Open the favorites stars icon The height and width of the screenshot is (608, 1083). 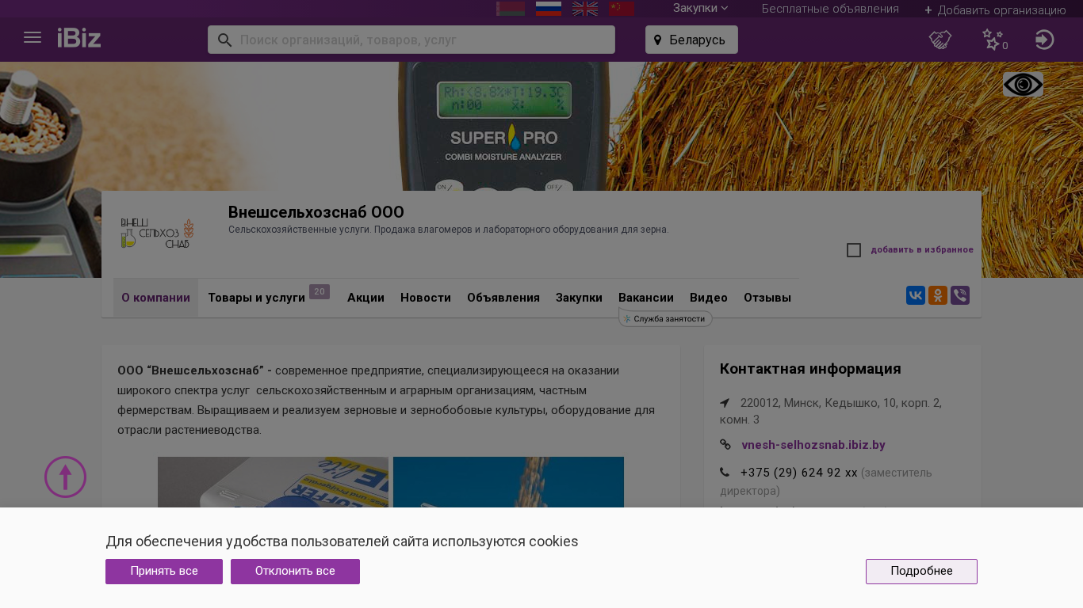[x=993, y=40]
